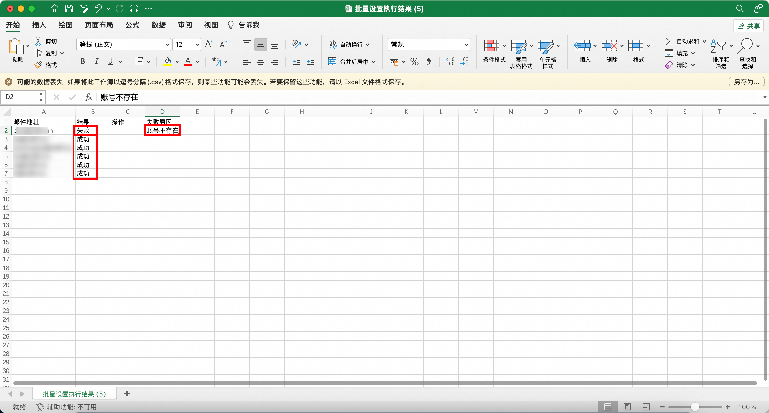Click the insert function fx icon
Screen dimensions: 769x413
88,97
